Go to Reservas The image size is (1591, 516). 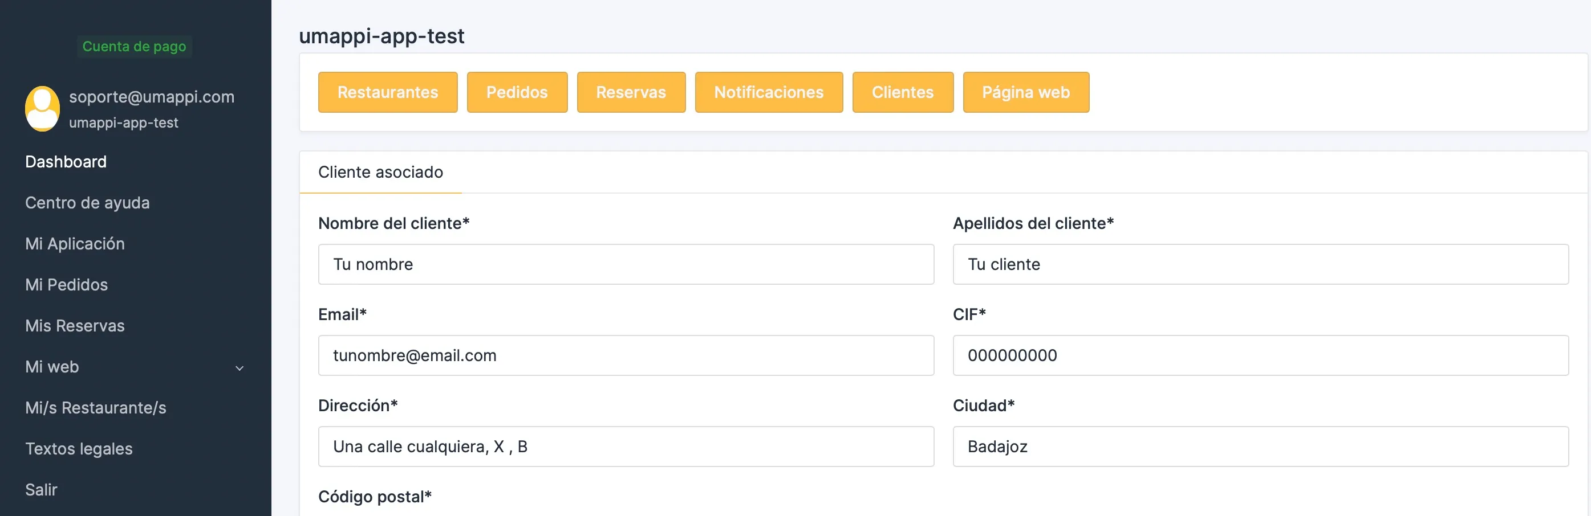coord(631,92)
